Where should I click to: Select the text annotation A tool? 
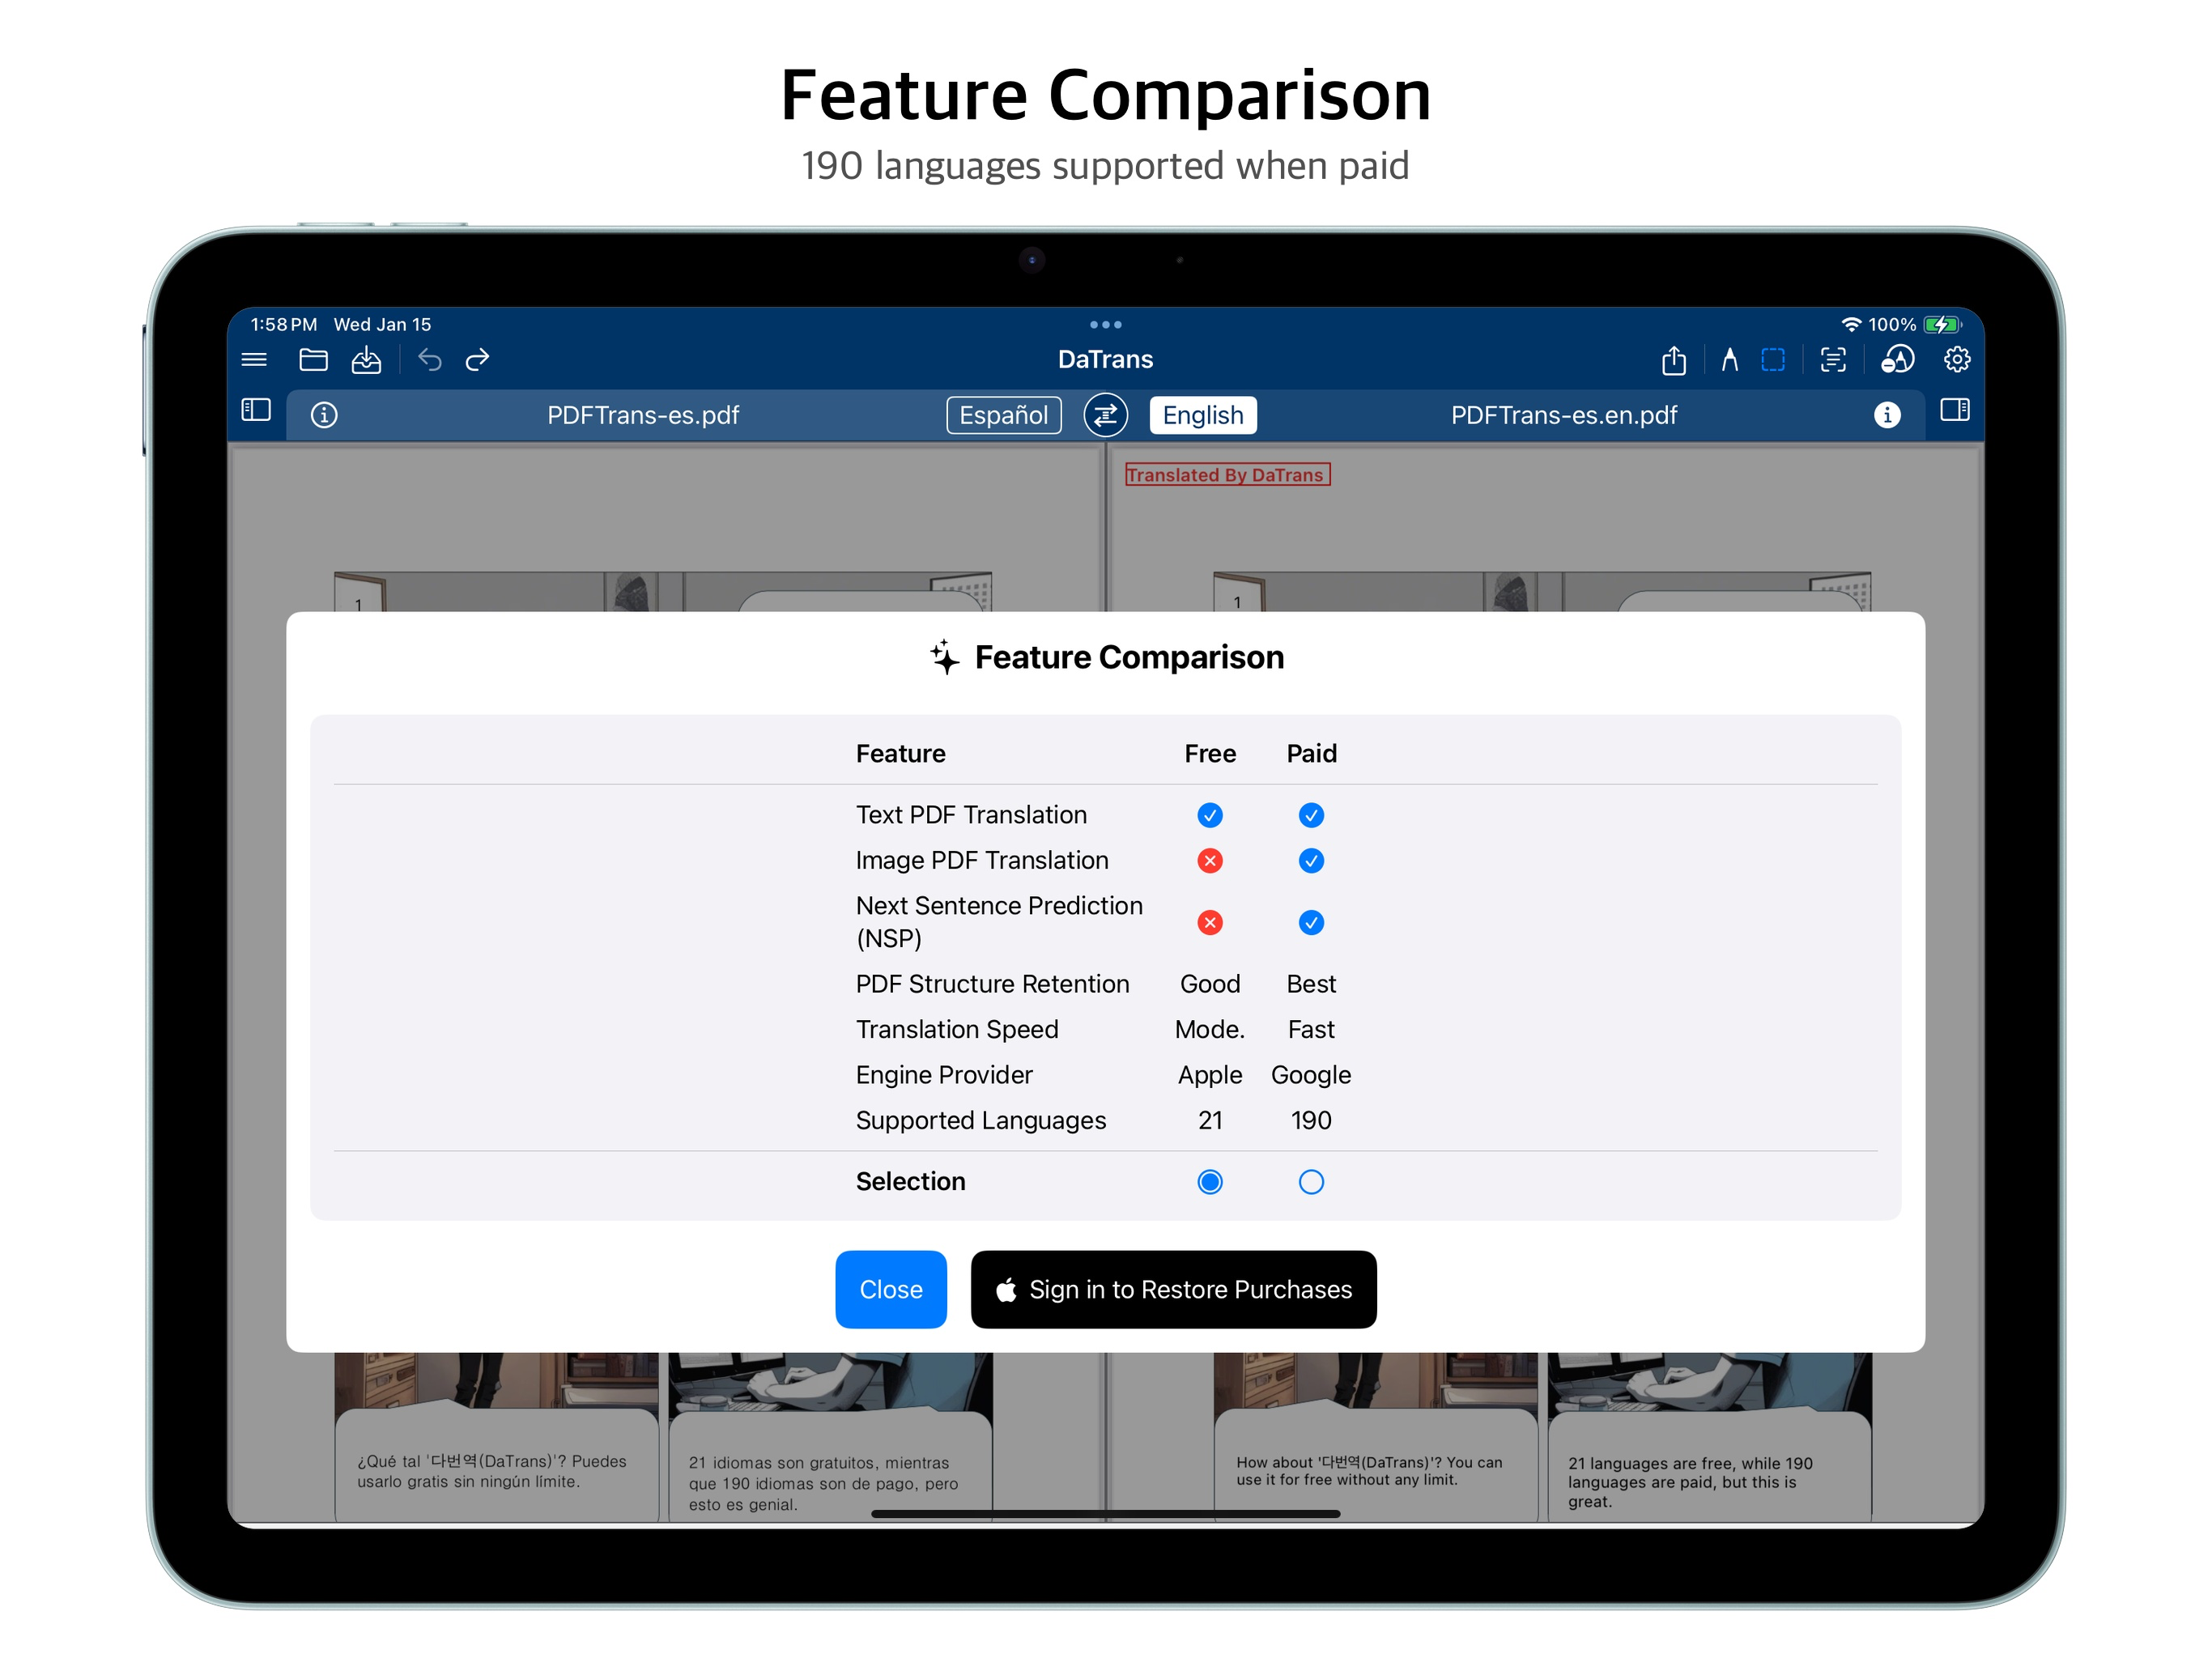point(1729,359)
